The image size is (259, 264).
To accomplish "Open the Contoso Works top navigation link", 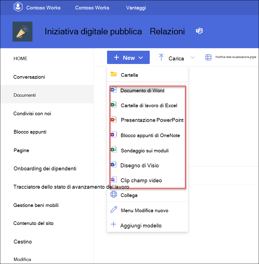I will point(92,7).
